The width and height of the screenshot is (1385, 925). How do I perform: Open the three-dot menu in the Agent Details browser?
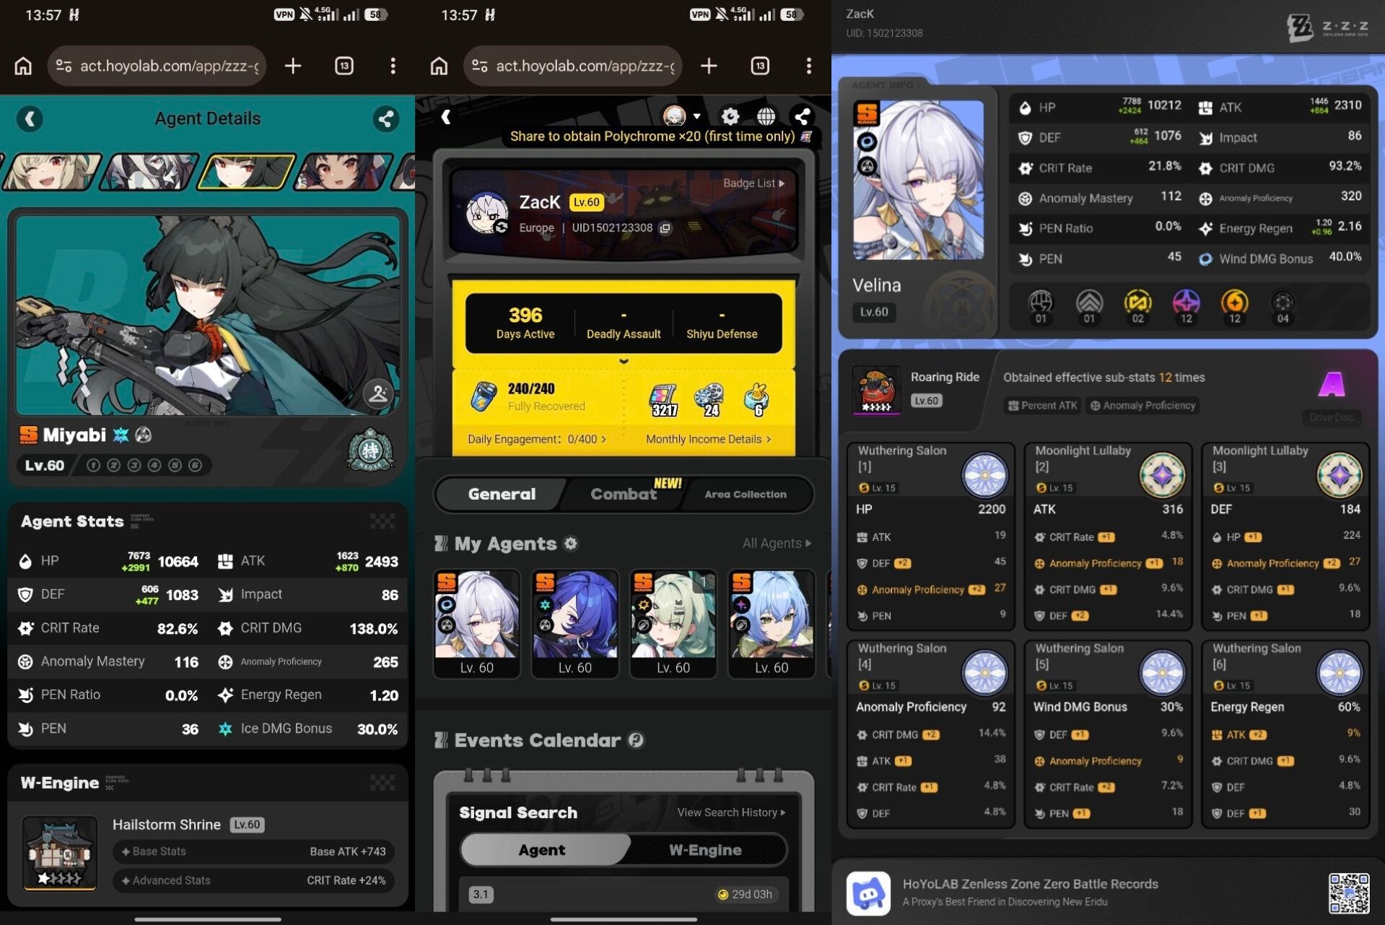tap(393, 66)
